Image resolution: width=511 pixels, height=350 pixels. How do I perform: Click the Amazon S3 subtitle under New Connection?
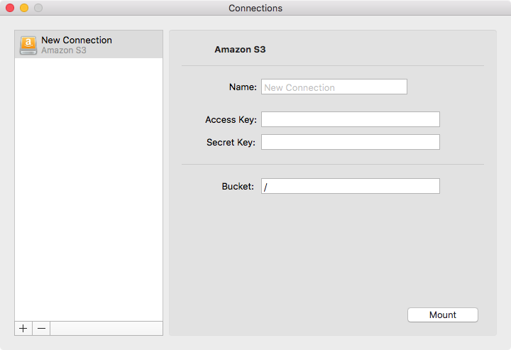[x=64, y=50]
